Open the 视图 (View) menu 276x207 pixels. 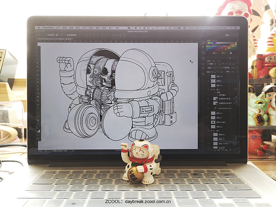(104, 28)
